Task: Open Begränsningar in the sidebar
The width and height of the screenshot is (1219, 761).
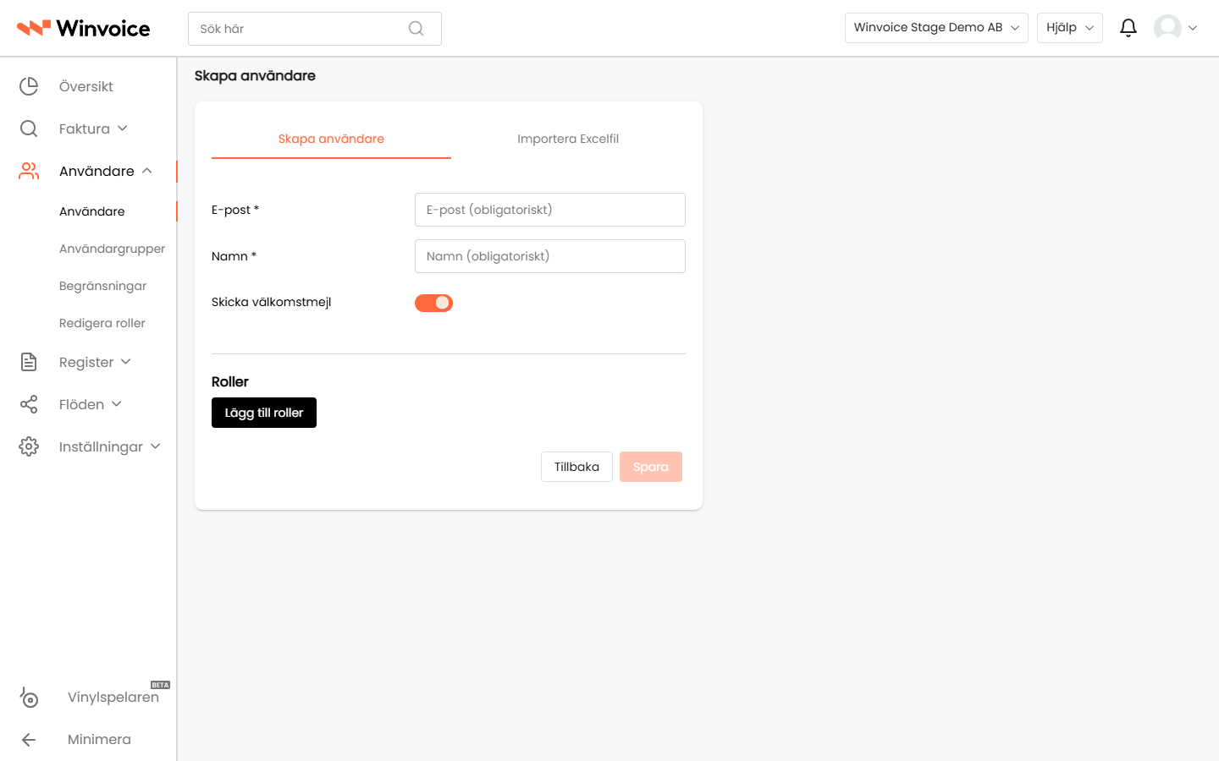Action: click(103, 286)
